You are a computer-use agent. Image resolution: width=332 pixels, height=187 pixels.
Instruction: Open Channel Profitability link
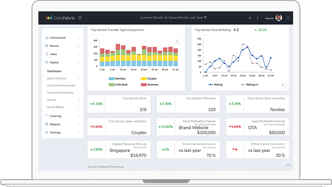(60, 93)
